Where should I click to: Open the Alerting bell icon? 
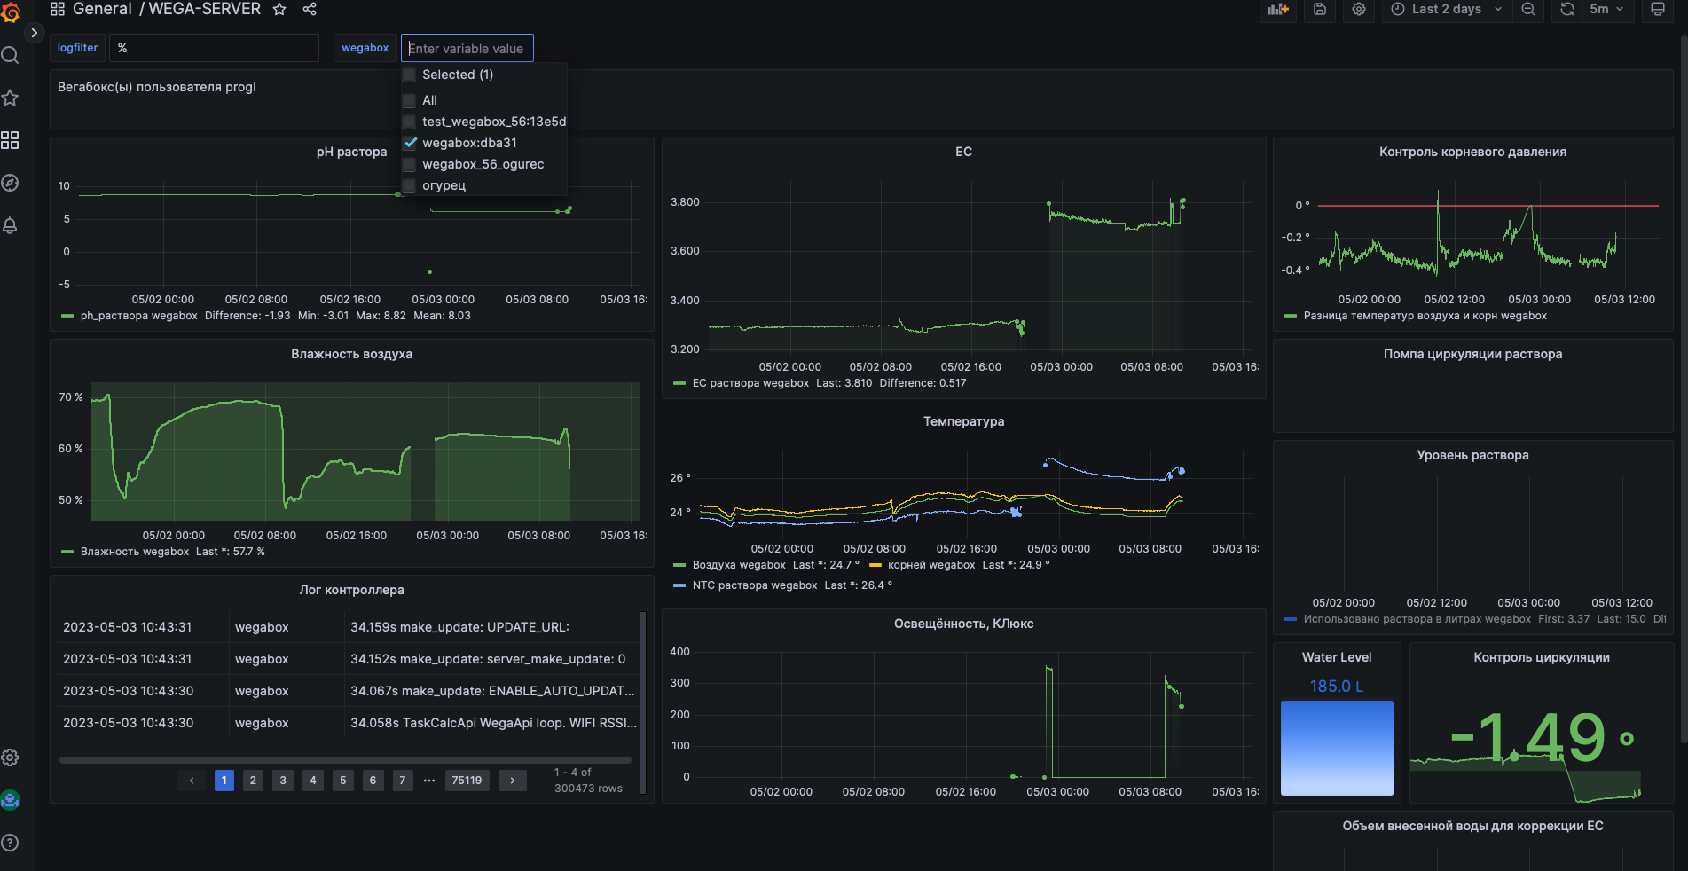(11, 225)
